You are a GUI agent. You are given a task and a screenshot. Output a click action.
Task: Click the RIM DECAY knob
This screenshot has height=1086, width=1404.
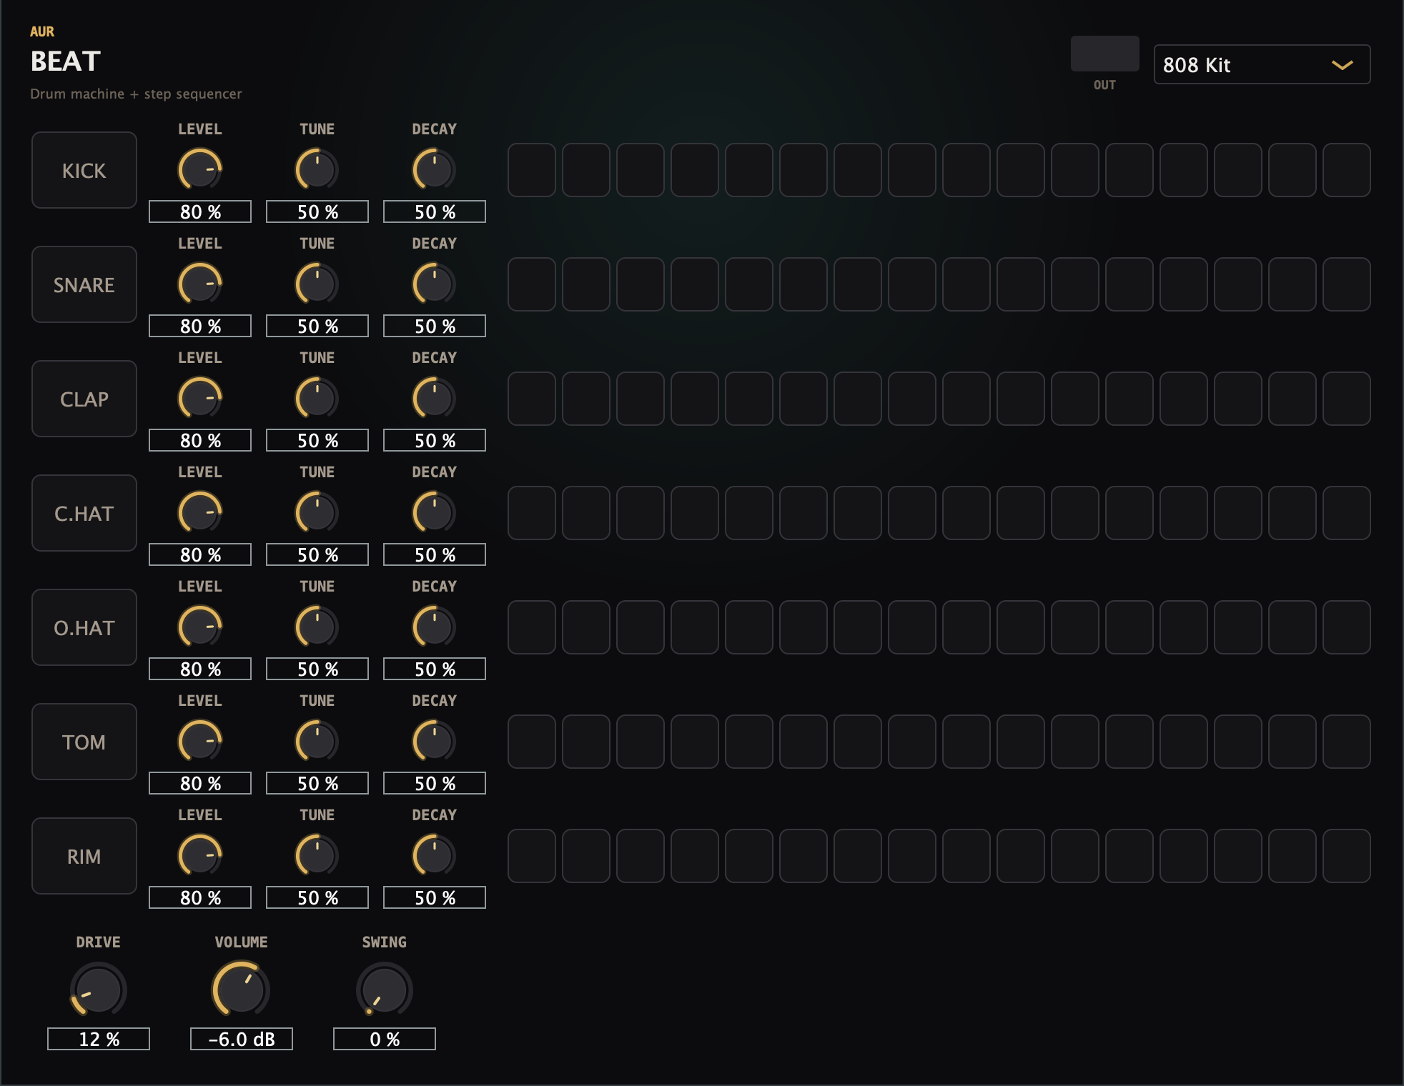(x=435, y=855)
